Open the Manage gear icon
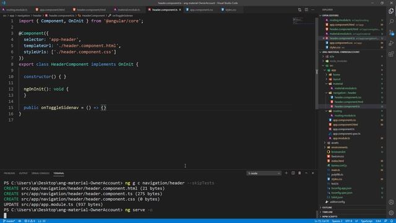This screenshot has width=396, height=223. coord(391,213)
